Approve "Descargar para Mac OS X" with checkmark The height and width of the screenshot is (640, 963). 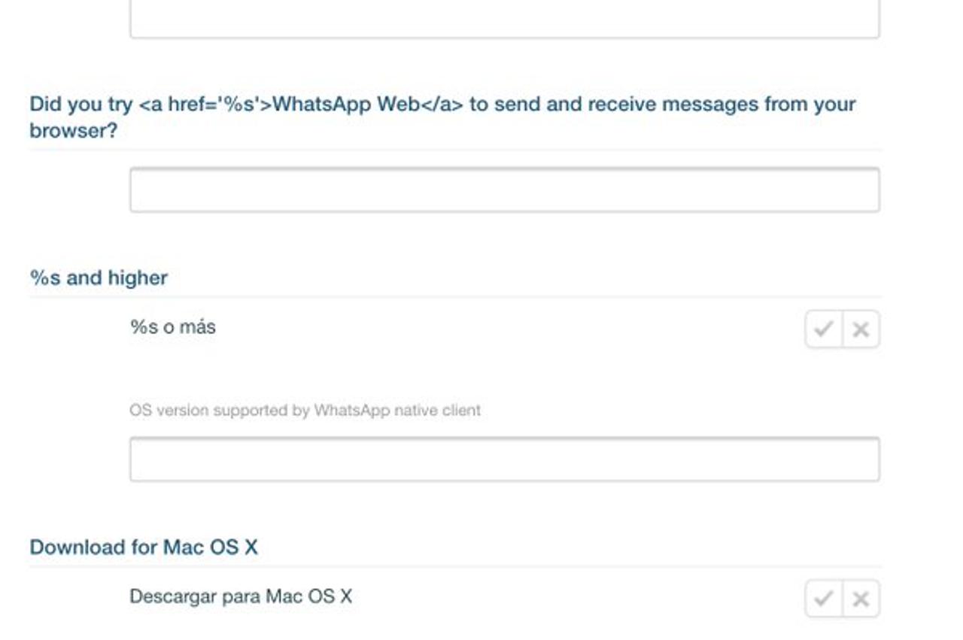pos(824,599)
